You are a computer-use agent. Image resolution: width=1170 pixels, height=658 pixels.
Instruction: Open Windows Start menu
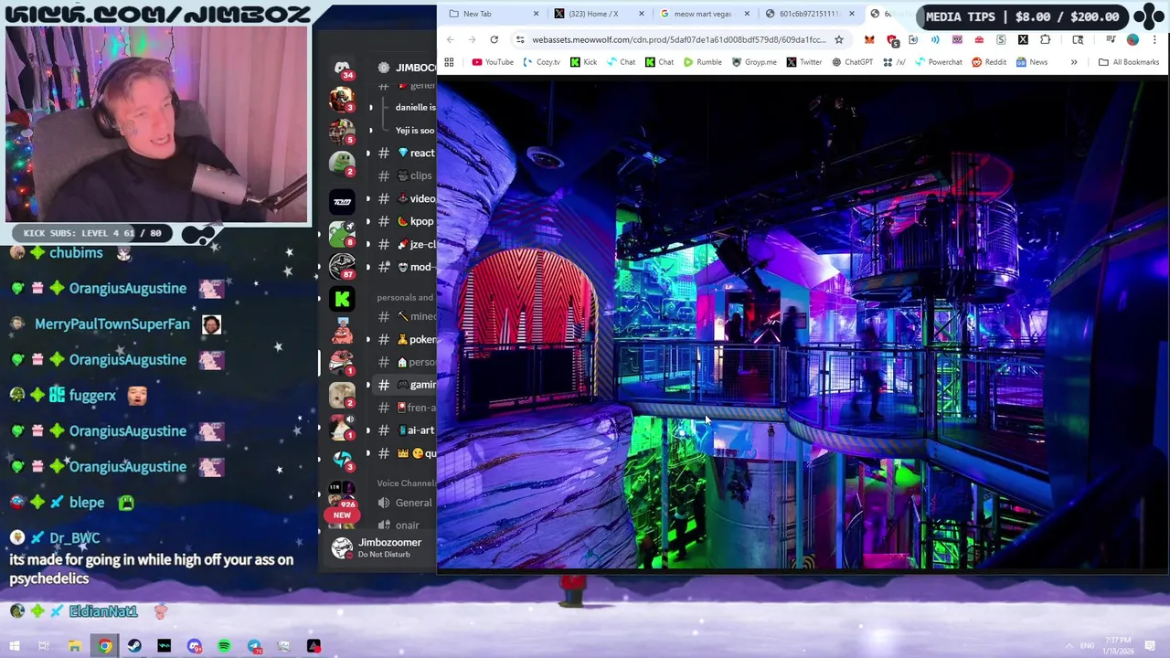click(14, 646)
